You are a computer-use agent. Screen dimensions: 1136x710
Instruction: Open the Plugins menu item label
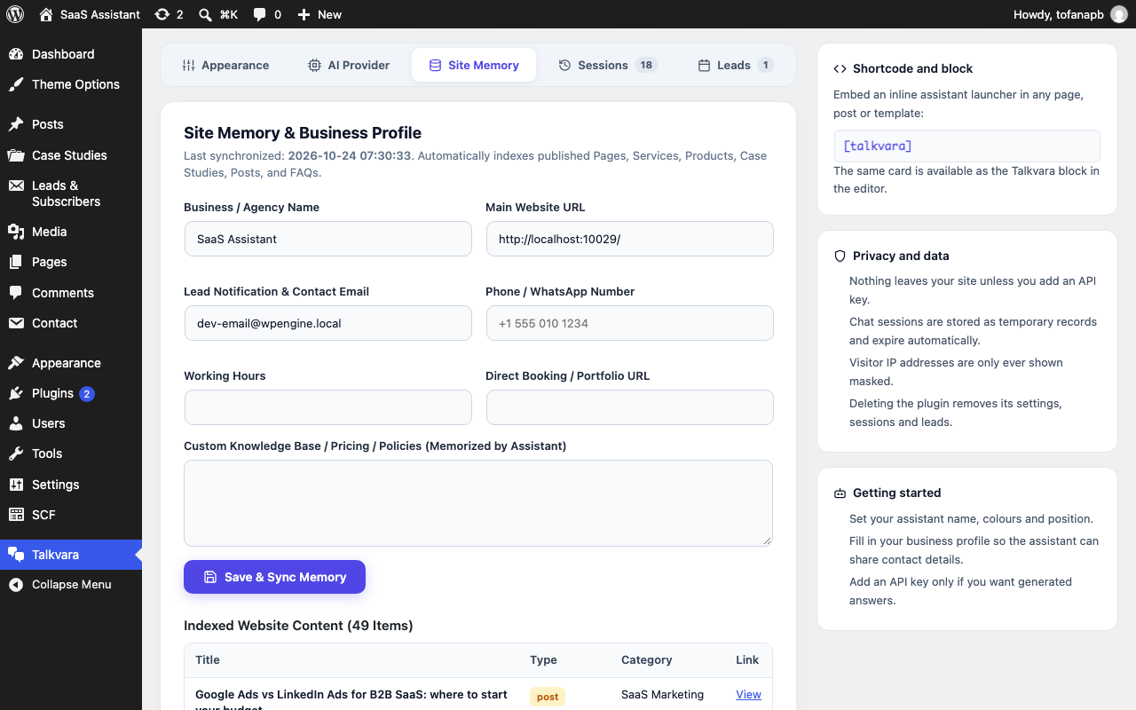tap(52, 393)
